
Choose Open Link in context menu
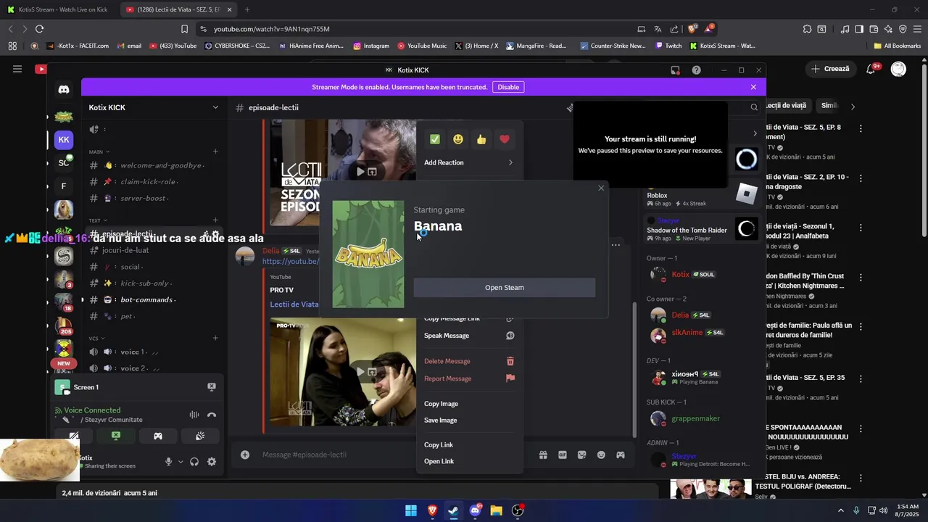pos(469,462)
